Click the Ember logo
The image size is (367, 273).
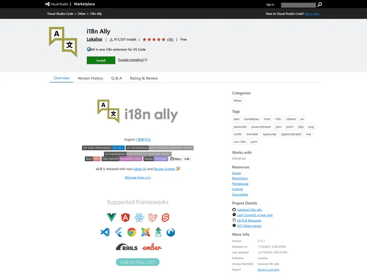click(152, 247)
